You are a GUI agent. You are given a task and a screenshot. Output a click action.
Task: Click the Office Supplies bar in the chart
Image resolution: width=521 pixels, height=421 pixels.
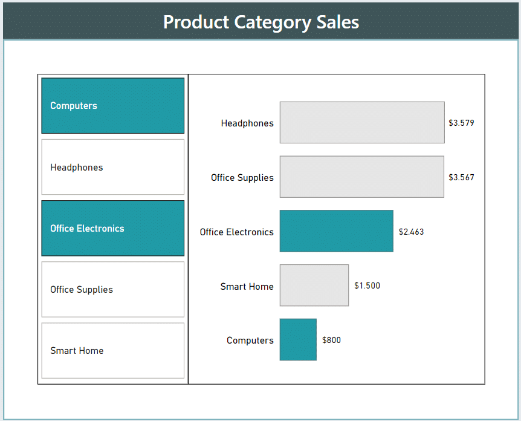361,177
